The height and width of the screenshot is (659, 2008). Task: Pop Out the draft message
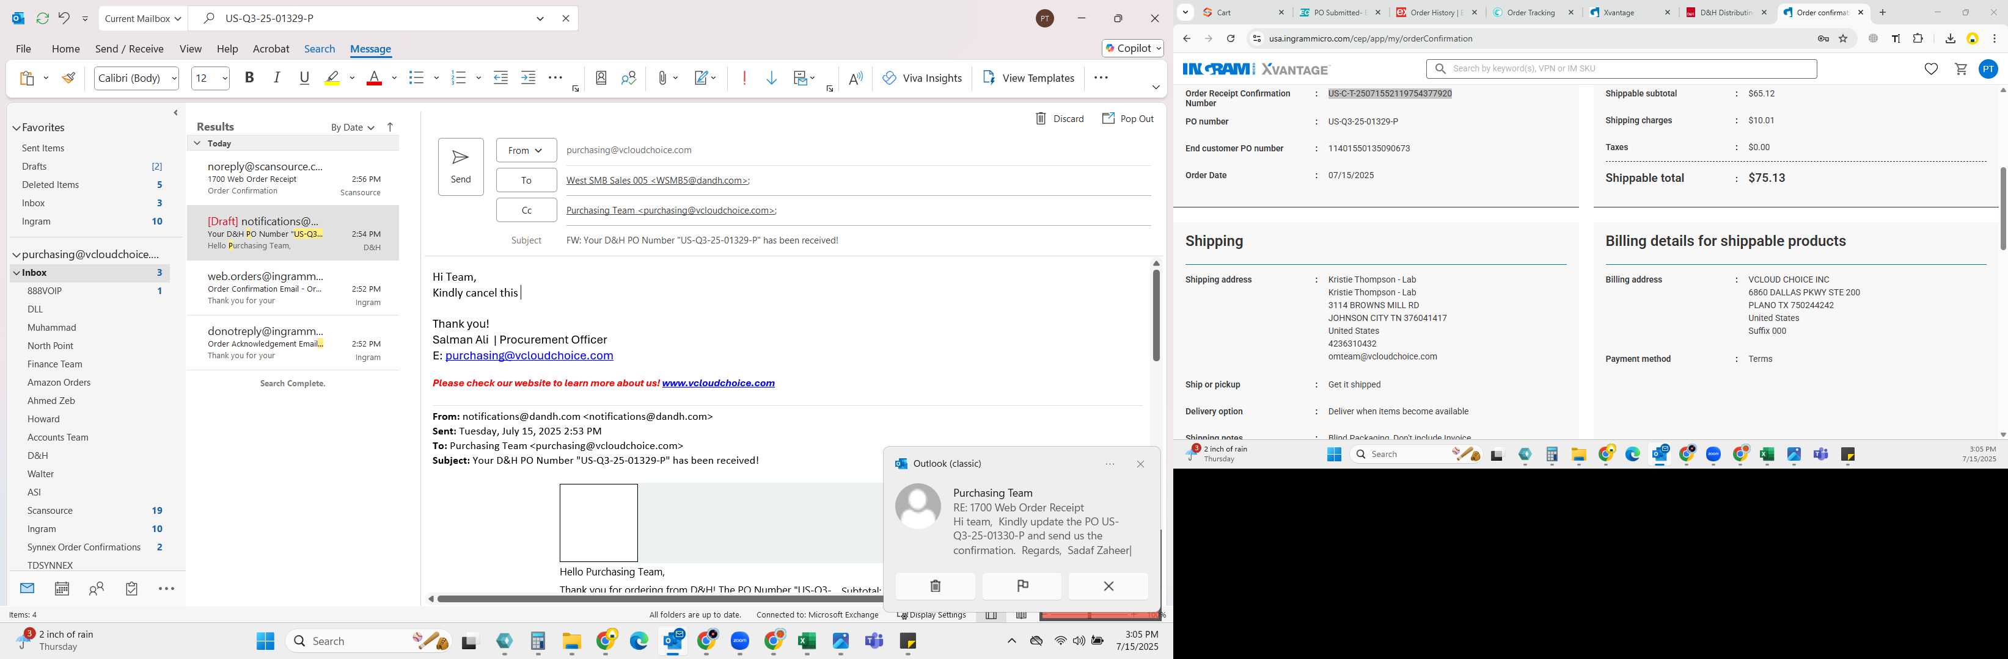click(1128, 118)
